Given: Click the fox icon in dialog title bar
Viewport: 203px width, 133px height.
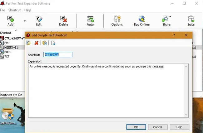Looking at the screenshot, I should [28, 35].
